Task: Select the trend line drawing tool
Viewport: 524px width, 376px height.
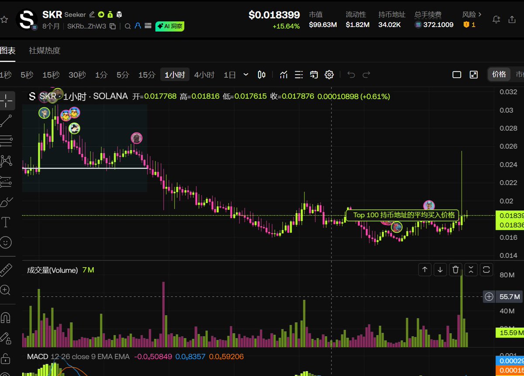Action: point(6,120)
